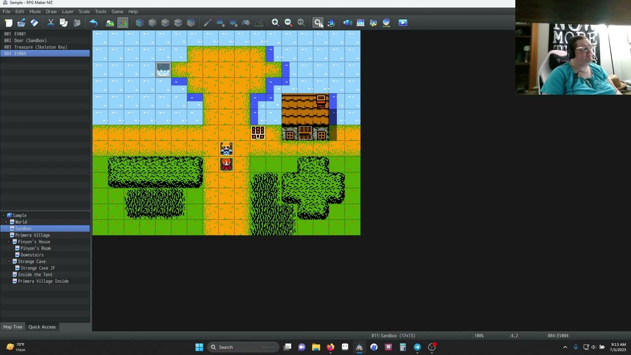
Task: Select event 003 Treasure (Skeleton Key)
Action: [45, 47]
